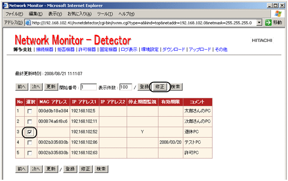Click IP address 192.168.102.86
Image resolution: width=288 pixels, height=181 pixels.
pos(85,142)
